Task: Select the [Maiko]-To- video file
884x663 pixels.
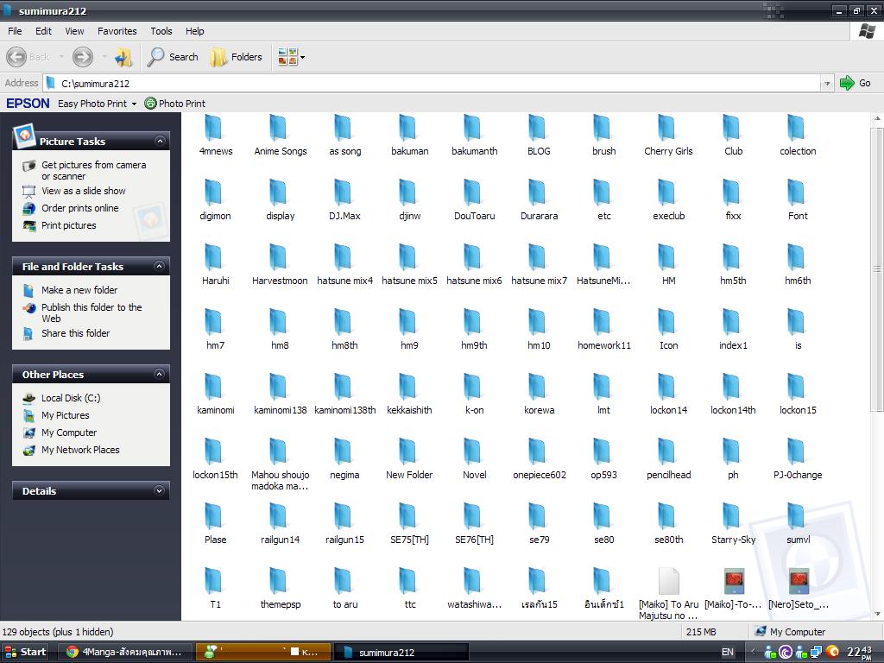Action: [733, 589]
